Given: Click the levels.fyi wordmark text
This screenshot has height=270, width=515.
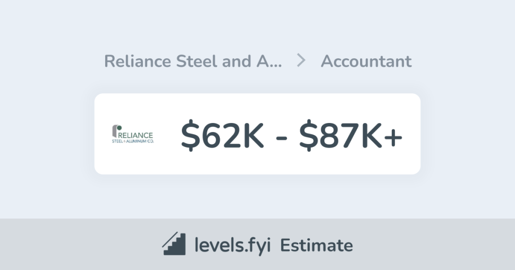Looking at the screenshot, I should pyautogui.click(x=233, y=245).
